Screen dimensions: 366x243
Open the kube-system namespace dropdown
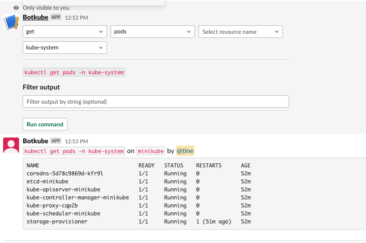[65, 48]
